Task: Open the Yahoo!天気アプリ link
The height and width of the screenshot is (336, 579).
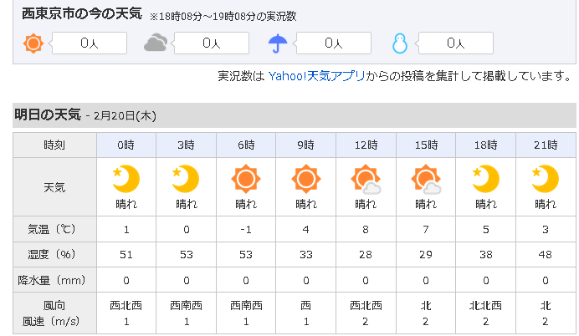Action: coord(316,76)
